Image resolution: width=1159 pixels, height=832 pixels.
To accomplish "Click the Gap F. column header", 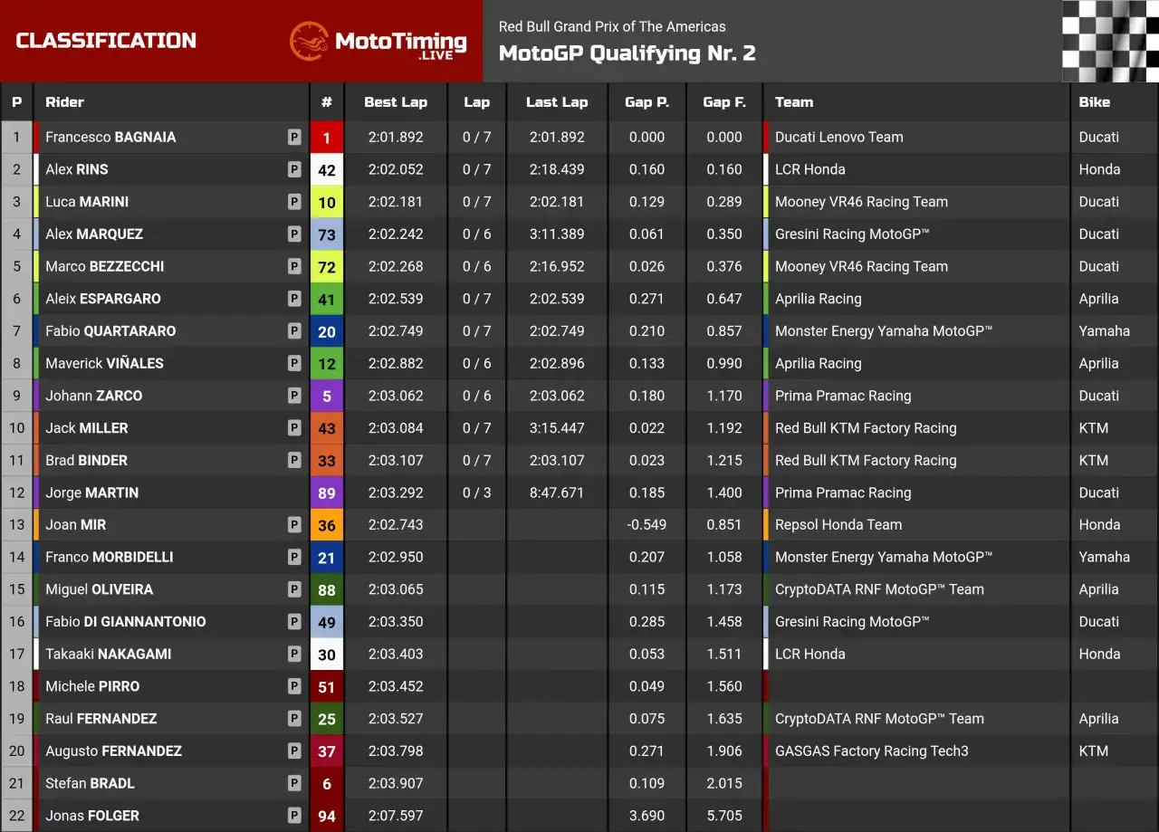I will (x=724, y=102).
